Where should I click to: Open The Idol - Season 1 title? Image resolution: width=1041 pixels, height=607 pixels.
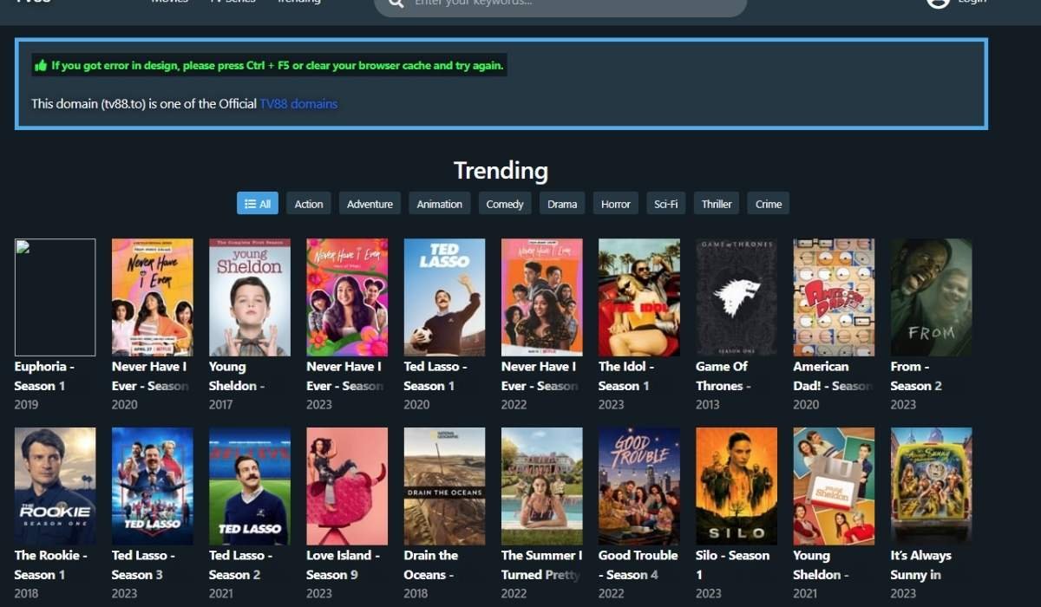[626, 376]
